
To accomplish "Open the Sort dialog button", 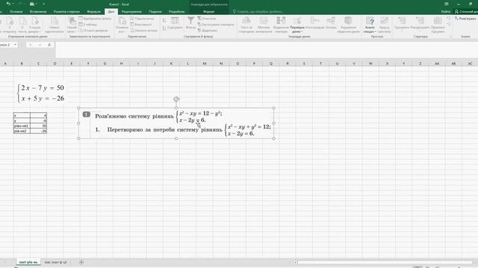I will coord(175,23).
